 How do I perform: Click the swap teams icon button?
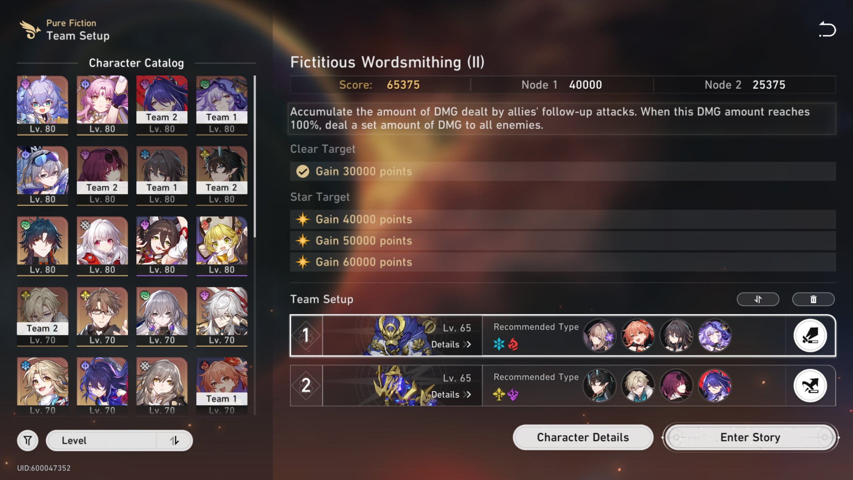(758, 299)
